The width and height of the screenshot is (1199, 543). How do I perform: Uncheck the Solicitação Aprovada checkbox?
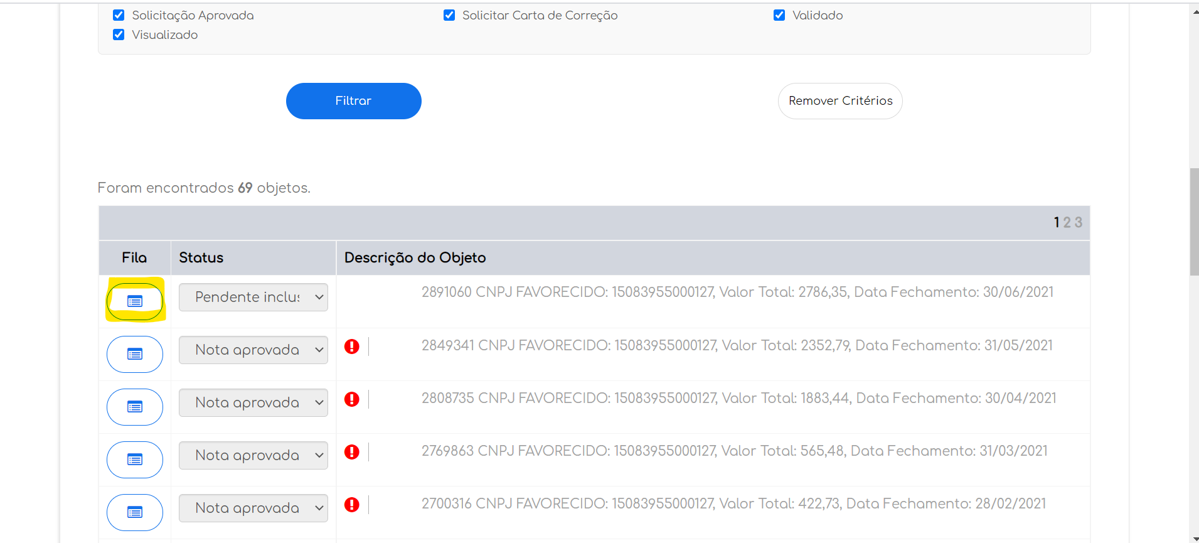[x=119, y=15]
